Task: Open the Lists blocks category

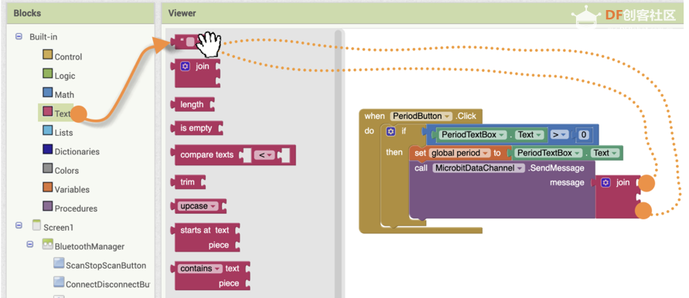Action: 63,132
